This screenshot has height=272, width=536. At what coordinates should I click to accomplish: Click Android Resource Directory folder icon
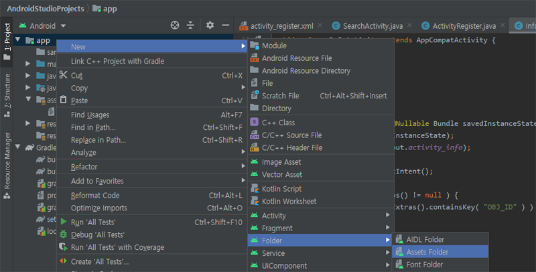[255, 70]
